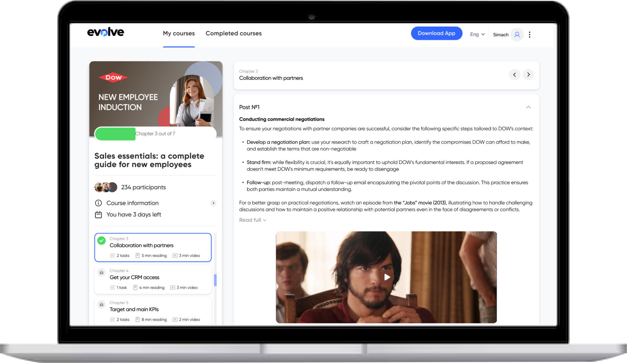Open the Eng language dropdown

(x=477, y=34)
